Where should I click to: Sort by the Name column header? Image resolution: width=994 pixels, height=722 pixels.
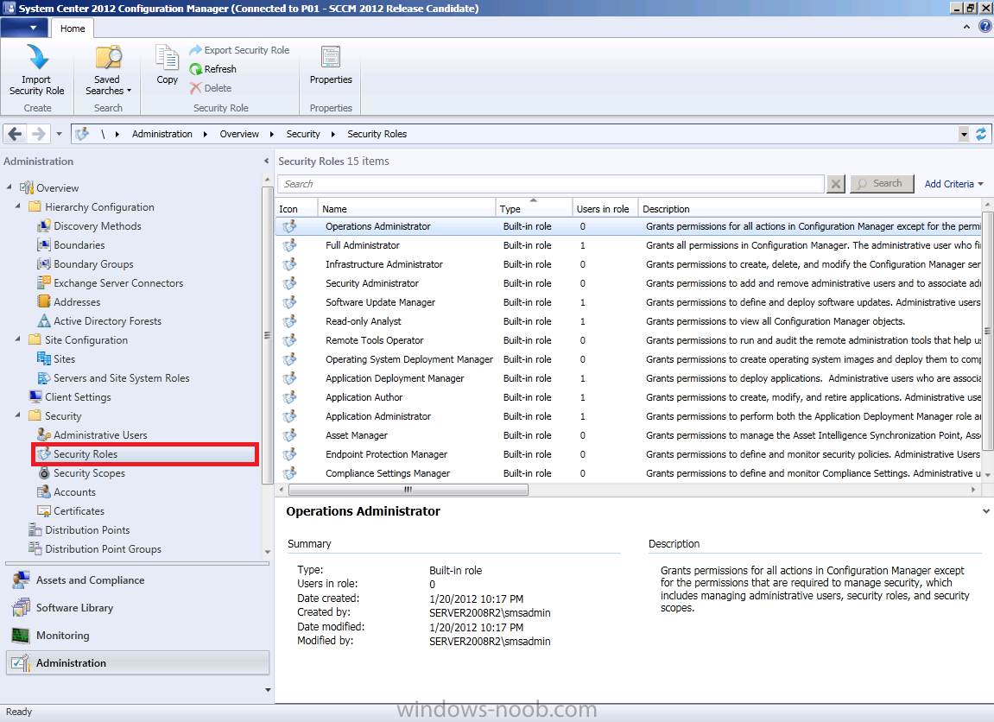[x=407, y=208]
